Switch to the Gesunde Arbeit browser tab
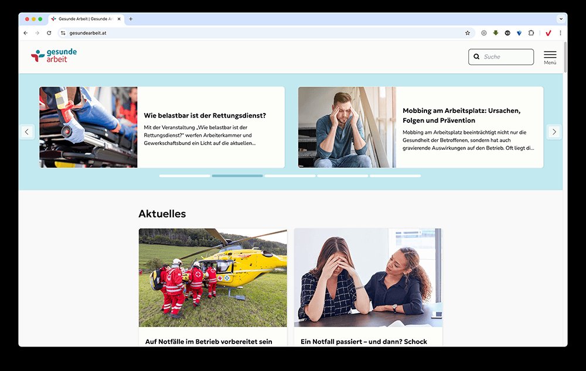Screen dimensions: 586x371 (x=85, y=19)
